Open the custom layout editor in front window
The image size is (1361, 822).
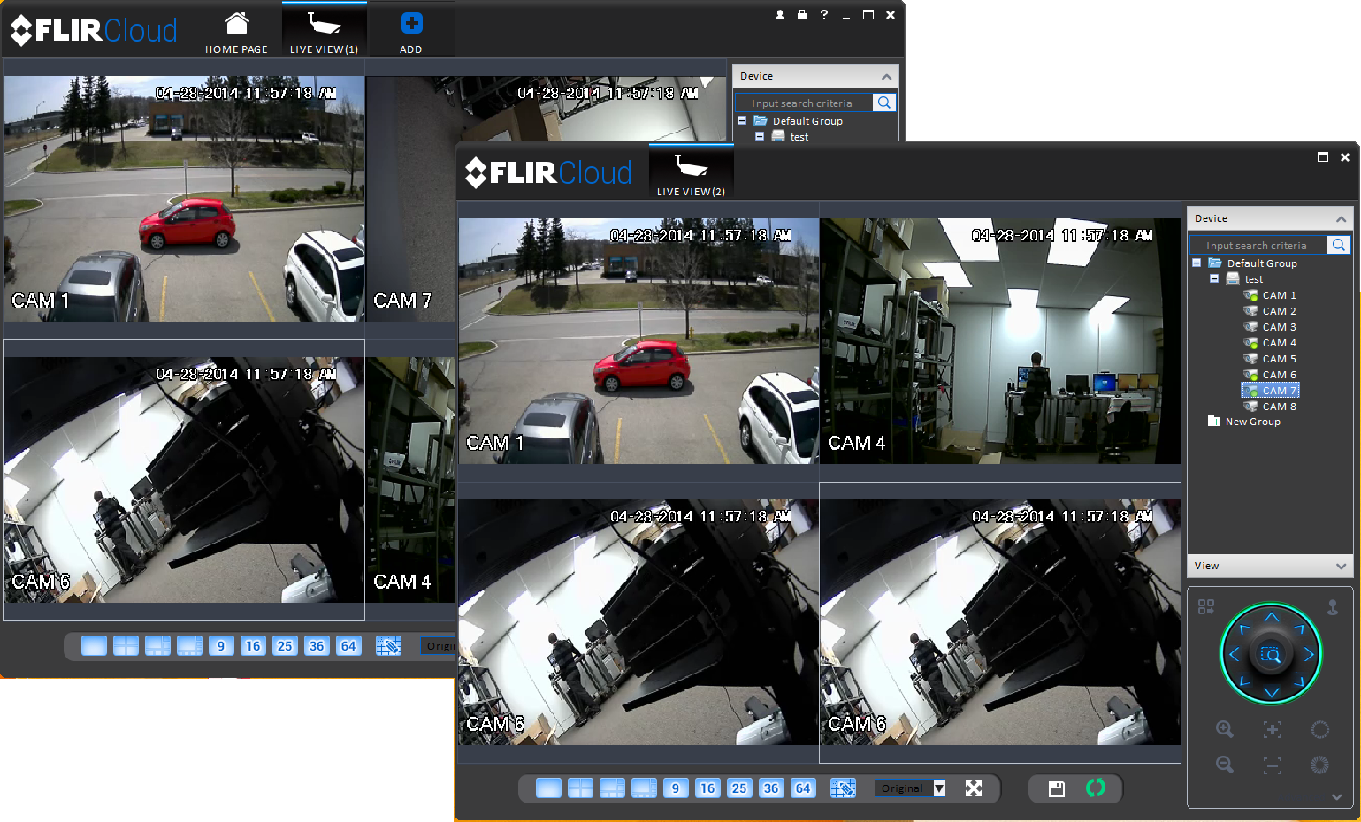click(x=843, y=788)
